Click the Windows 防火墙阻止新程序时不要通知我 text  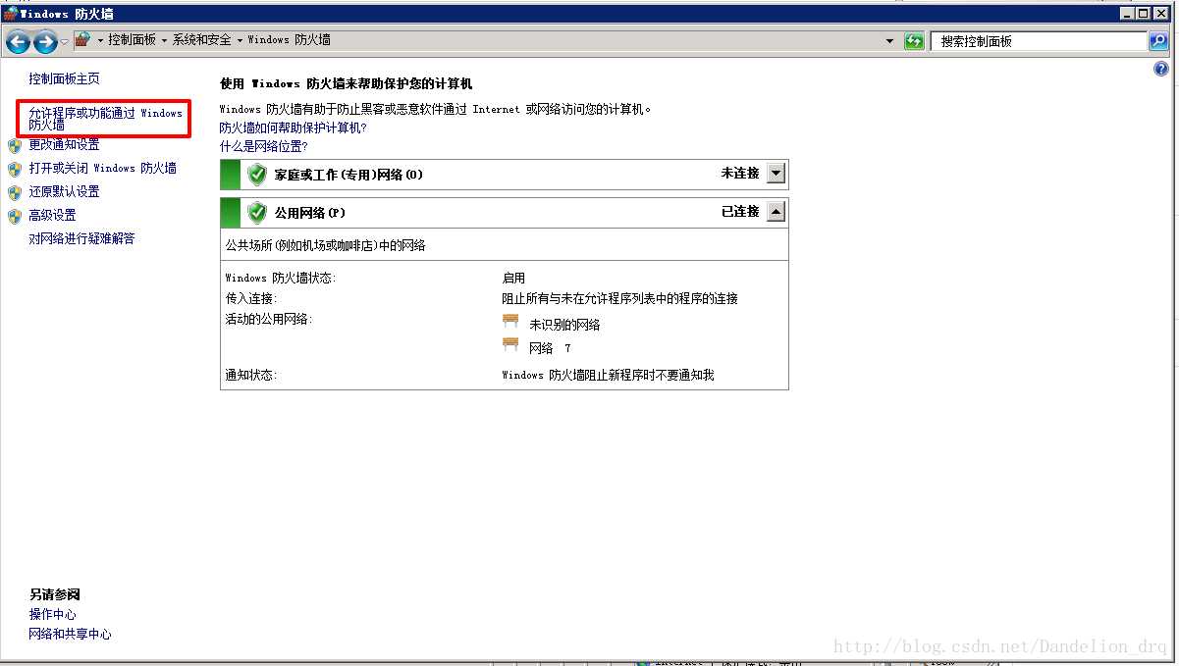click(608, 375)
